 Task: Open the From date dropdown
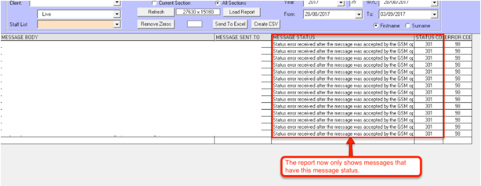tap(359, 14)
